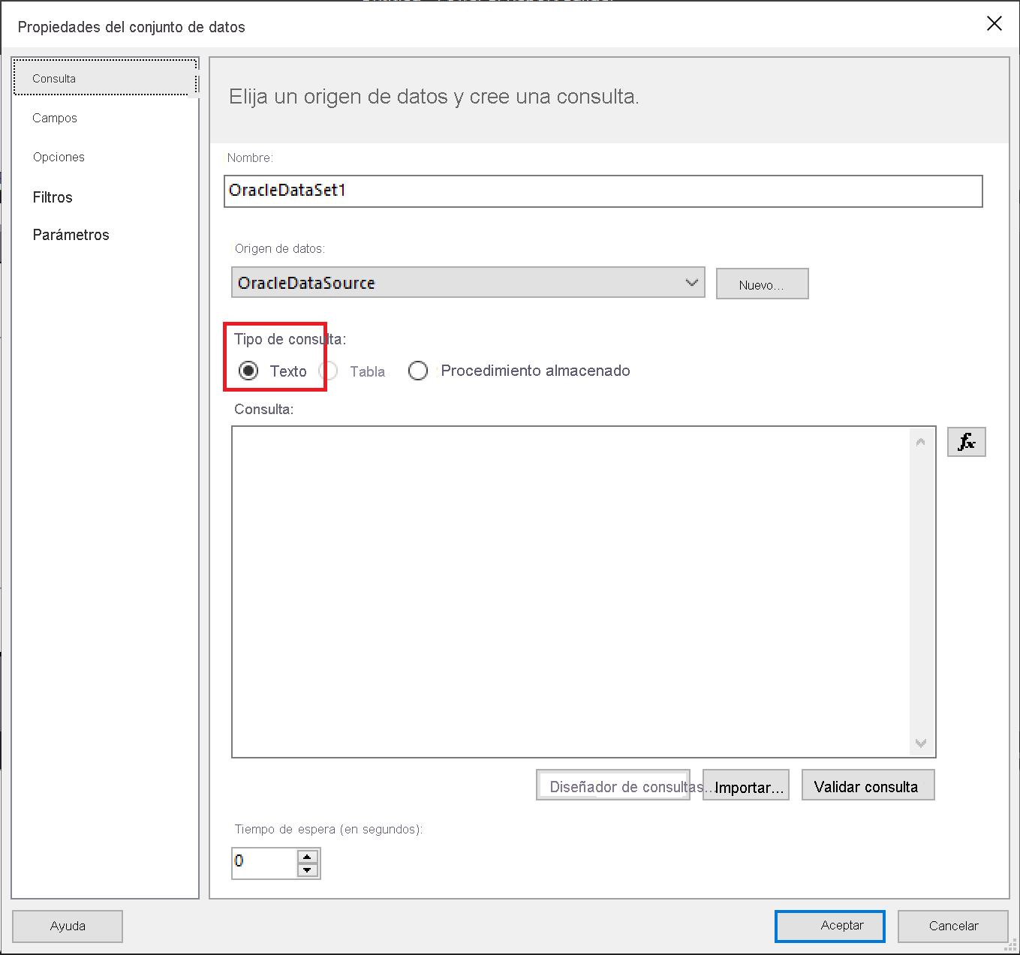Switch to the Campos page
This screenshot has width=1020, height=955.
(x=55, y=118)
